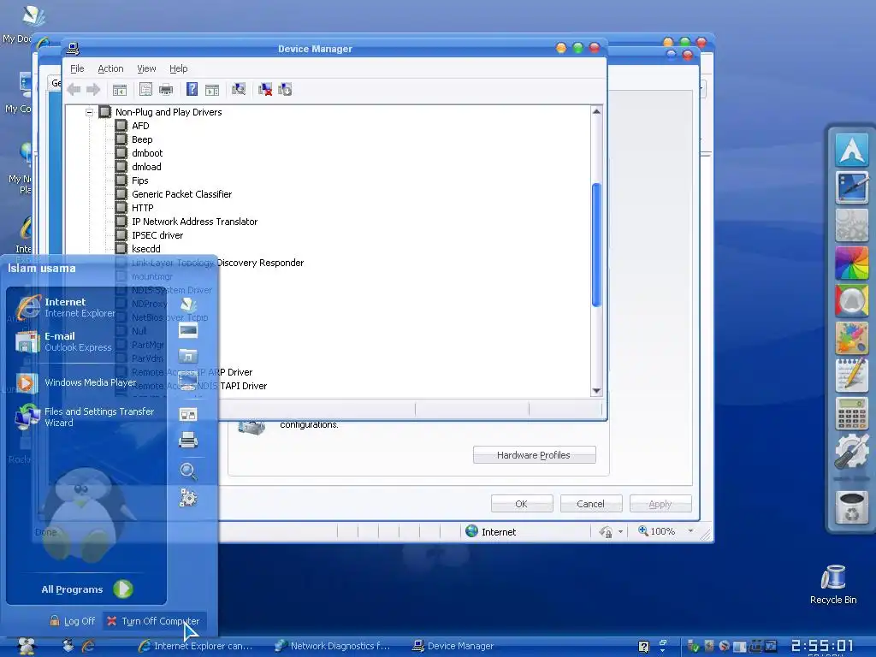Open the zoom level dropdown arrow beside 100%
This screenshot has width=876, height=657.
691,530
